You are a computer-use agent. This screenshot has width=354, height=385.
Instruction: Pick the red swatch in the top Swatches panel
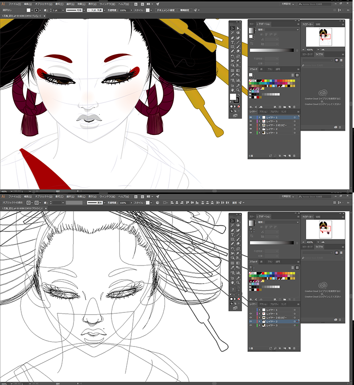264,81
